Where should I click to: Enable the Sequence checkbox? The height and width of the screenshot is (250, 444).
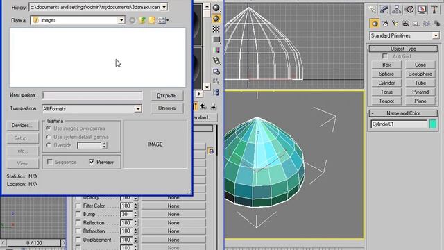(50, 162)
